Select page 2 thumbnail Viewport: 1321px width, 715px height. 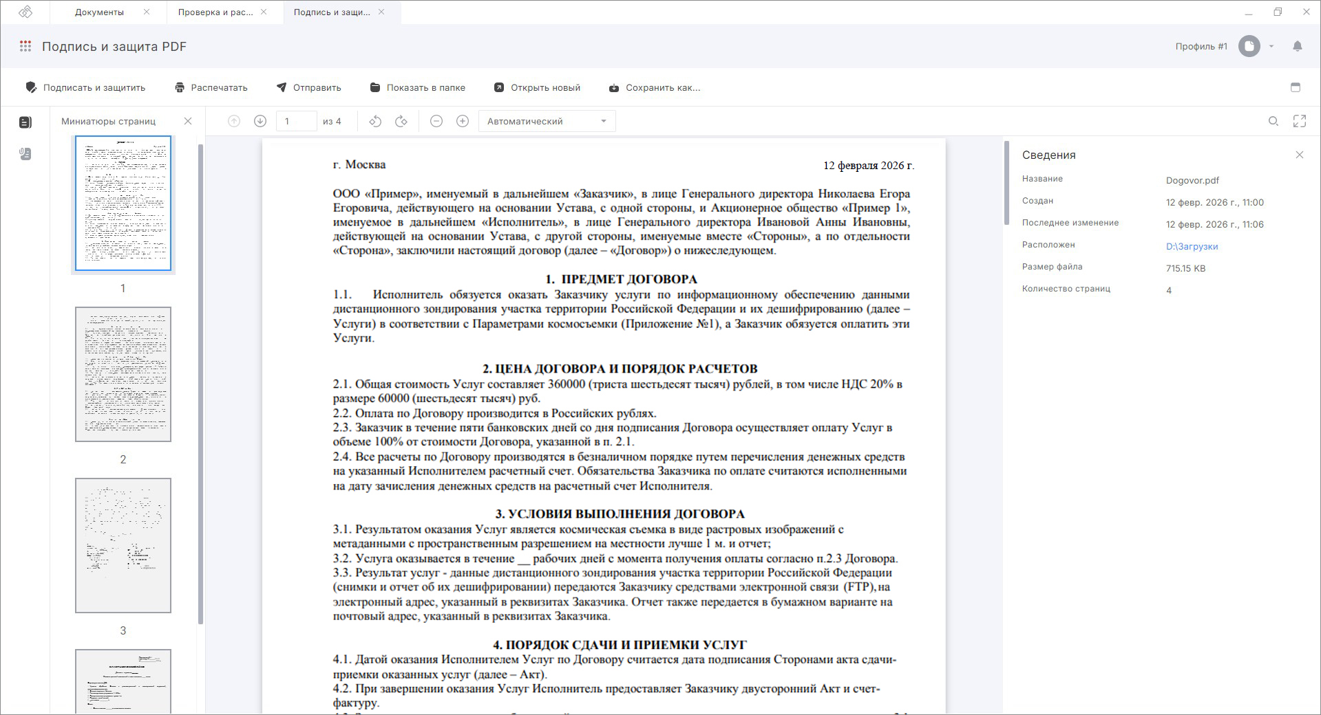tap(123, 374)
